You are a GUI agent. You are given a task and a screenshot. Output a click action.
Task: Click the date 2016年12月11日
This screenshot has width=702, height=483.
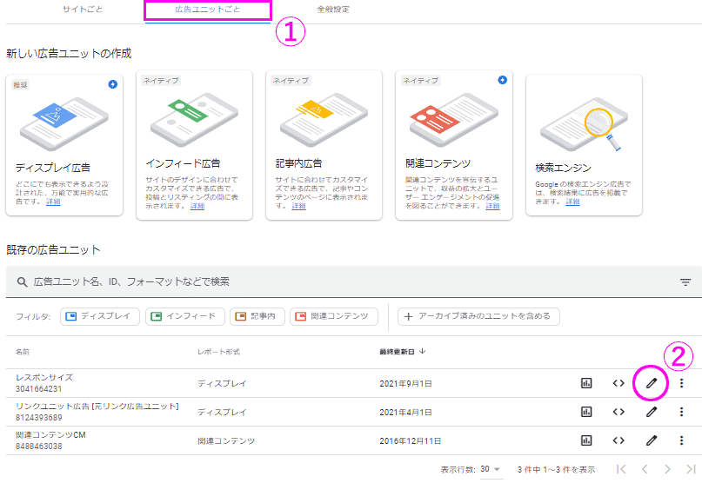point(410,441)
